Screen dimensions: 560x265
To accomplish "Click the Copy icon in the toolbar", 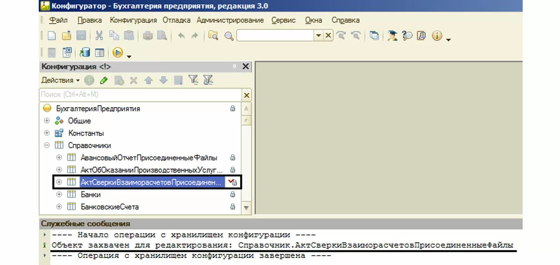I will 114,35.
